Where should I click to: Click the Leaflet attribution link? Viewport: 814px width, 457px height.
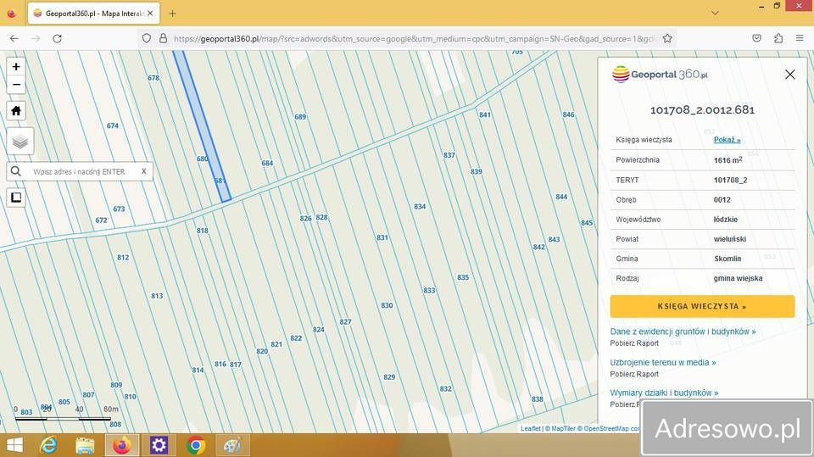tap(531, 428)
